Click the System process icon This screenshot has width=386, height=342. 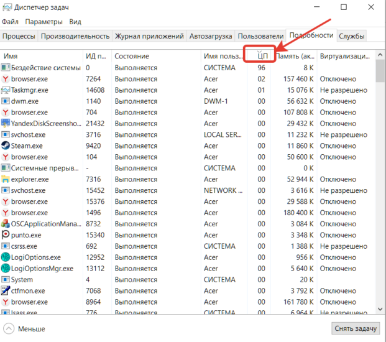[x=6, y=279]
